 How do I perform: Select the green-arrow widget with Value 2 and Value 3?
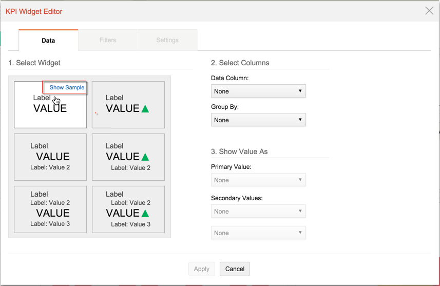click(128, 209)
